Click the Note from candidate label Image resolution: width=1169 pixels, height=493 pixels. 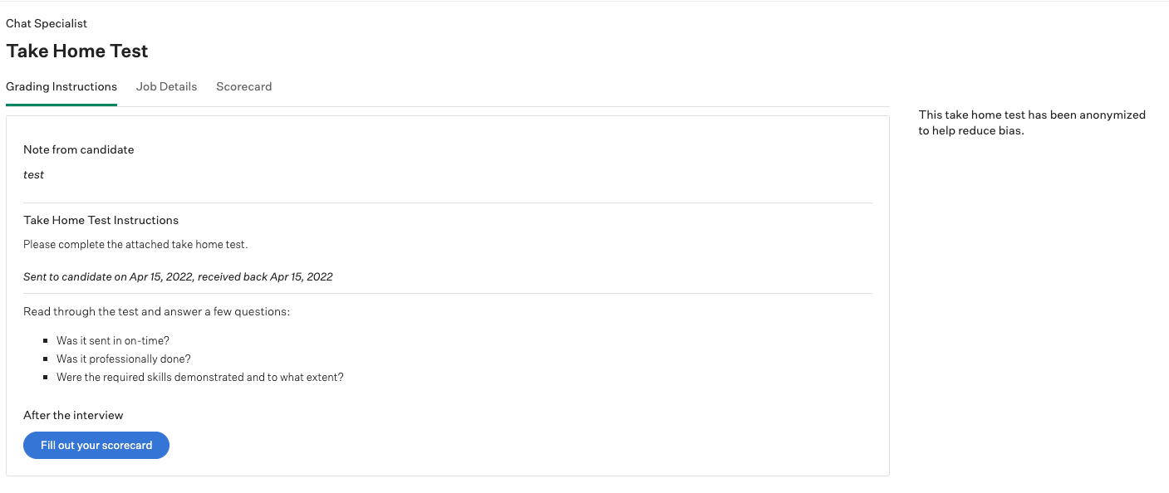(x=79, y=149)
